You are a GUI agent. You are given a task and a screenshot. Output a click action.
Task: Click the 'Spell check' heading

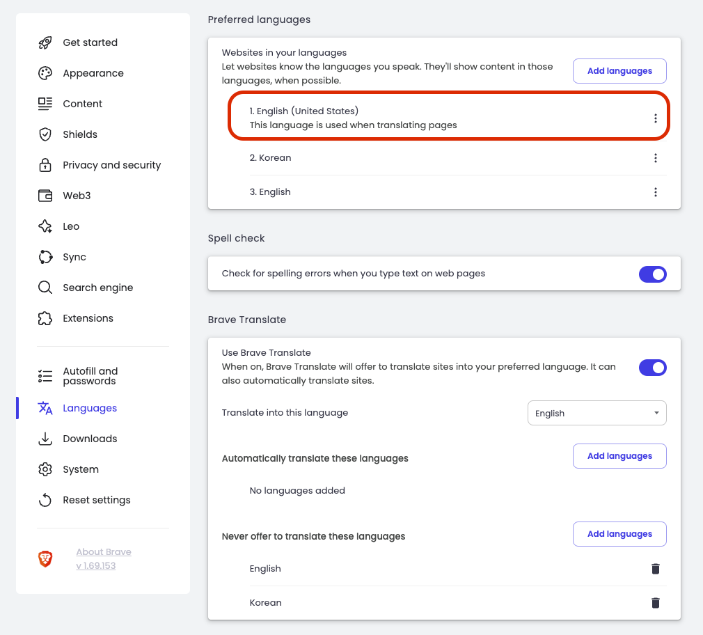[x=236, y=238]
